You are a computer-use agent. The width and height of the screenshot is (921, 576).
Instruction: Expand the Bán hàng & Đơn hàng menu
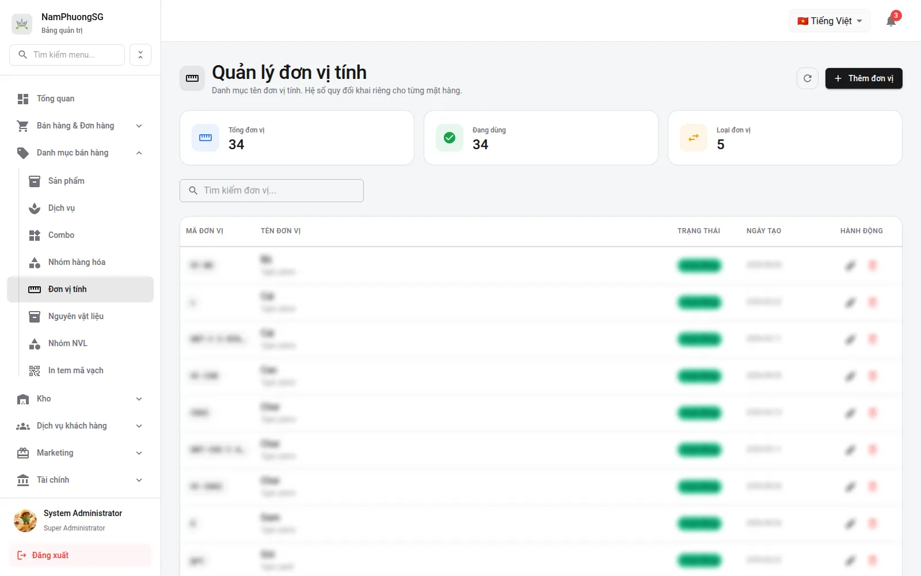pyautogui.click(x=80, y=126)
